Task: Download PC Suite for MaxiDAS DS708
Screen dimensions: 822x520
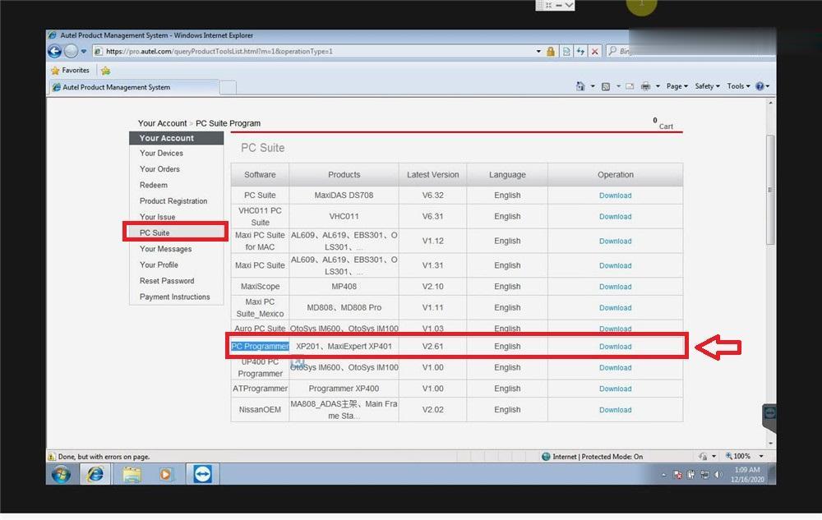Action: tap(616, 196)
